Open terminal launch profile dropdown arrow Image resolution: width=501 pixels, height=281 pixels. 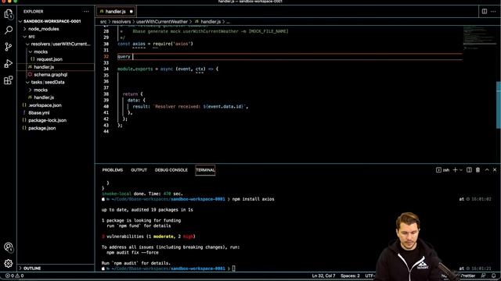pos(461,170)
